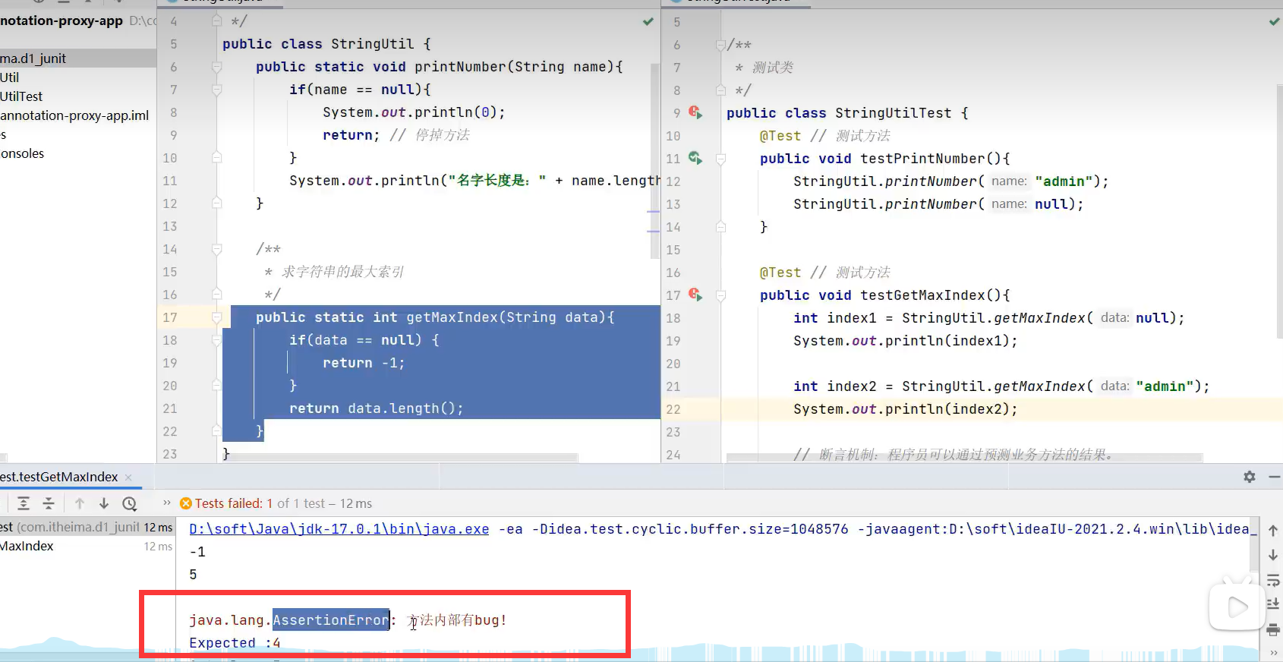Select Consoles node in project tree
Viewport: 1283px width, 662px height.
[22, 153]
